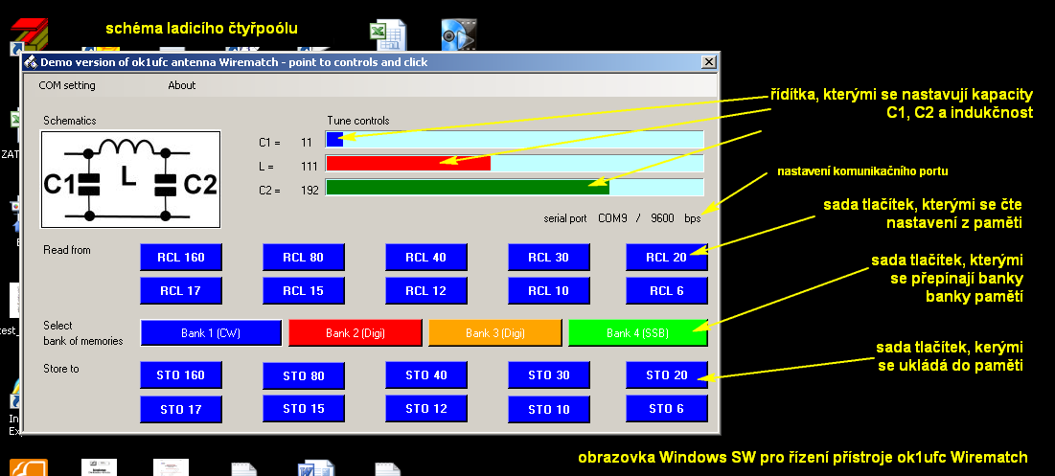
Task: Adjust the red L inductance bar
Action: 515,164
